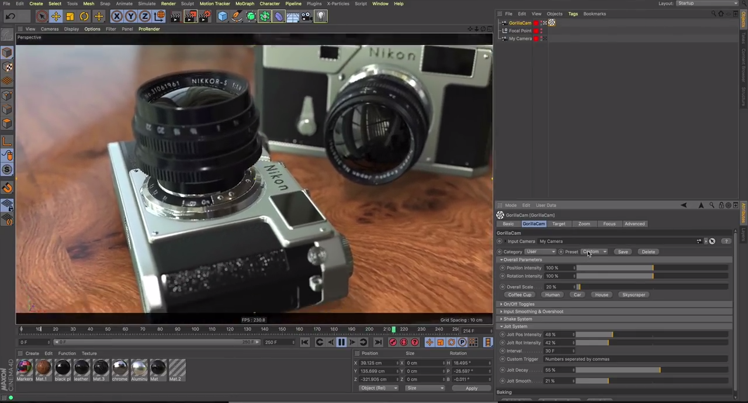Image resolution: width=748 pixels, height=403 pixels.
Task: Open the X-Particles menu
Action: tap(338, 4)
